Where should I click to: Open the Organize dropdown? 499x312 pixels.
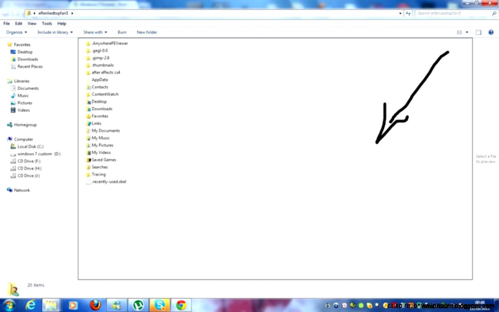click(16, 32)
